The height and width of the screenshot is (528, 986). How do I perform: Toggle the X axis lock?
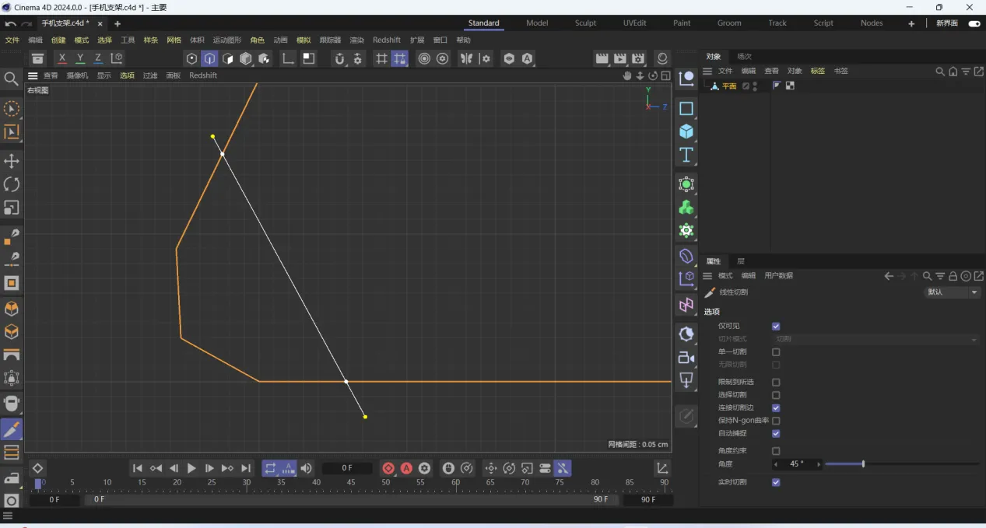click(x=62, y=58)
